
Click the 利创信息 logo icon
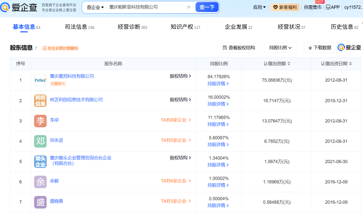[x=40, y=100]
